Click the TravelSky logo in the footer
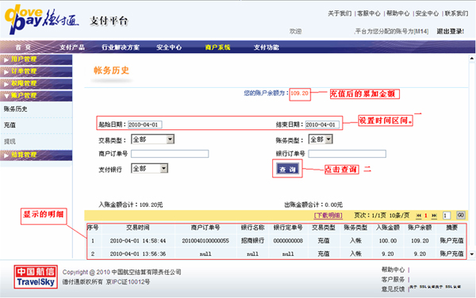Viewport: 476px width, 298px height. [x=36, y=277]
